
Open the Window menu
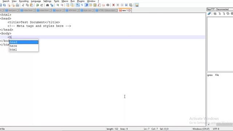91,1
